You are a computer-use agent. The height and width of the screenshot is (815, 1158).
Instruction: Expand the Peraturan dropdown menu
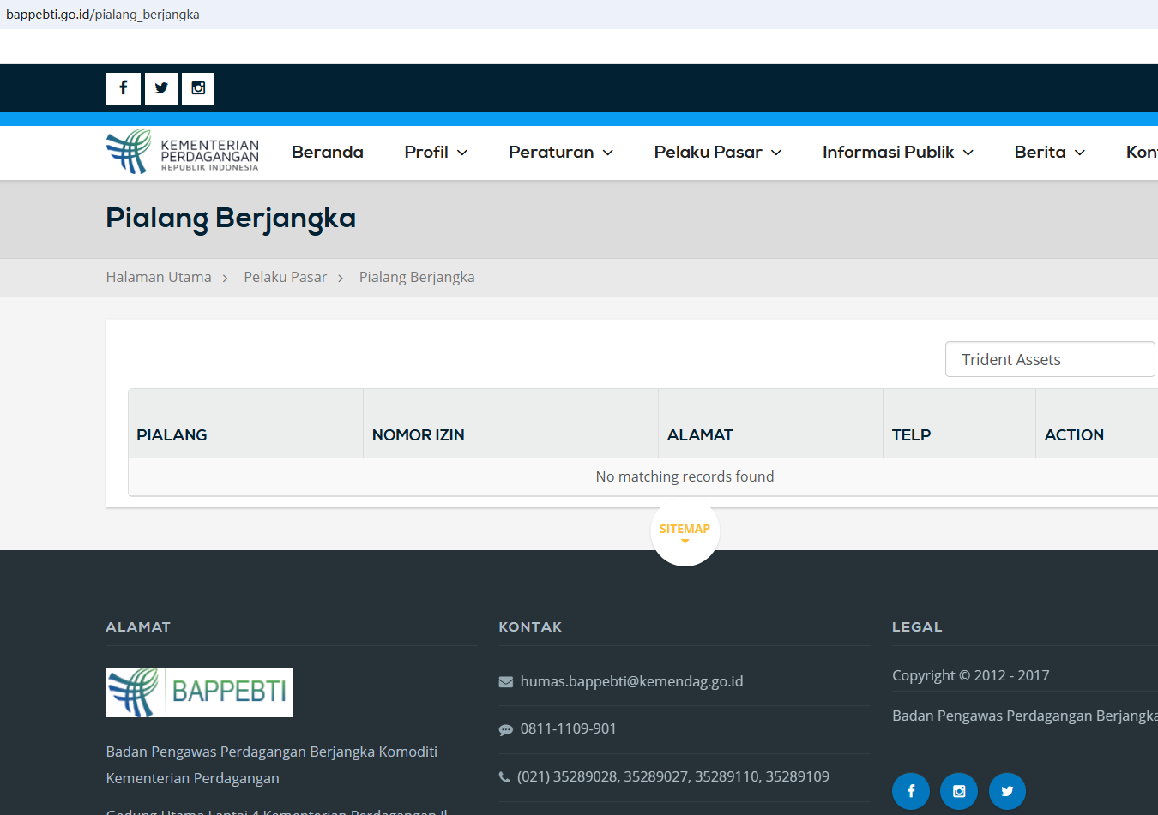click(561, 152)
